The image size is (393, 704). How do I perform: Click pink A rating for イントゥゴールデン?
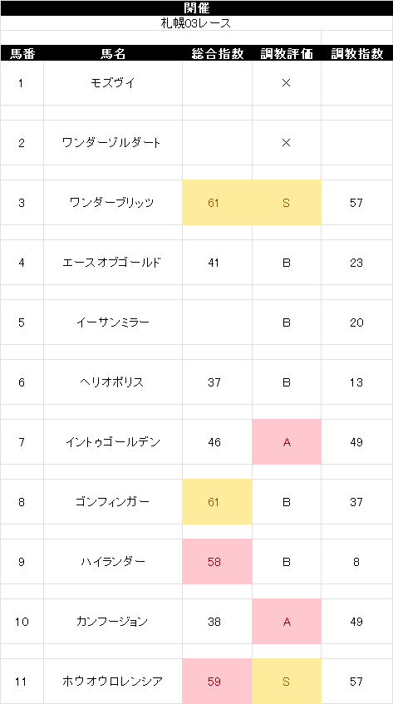coord(287,442)
